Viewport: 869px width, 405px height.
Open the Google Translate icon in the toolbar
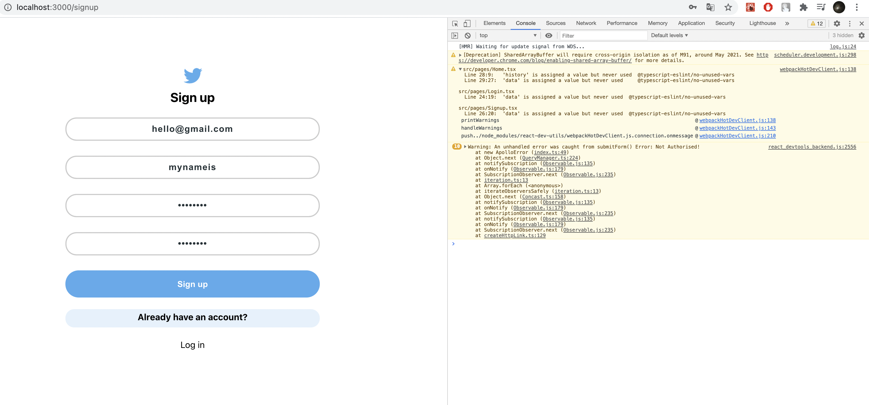point(710,7)
